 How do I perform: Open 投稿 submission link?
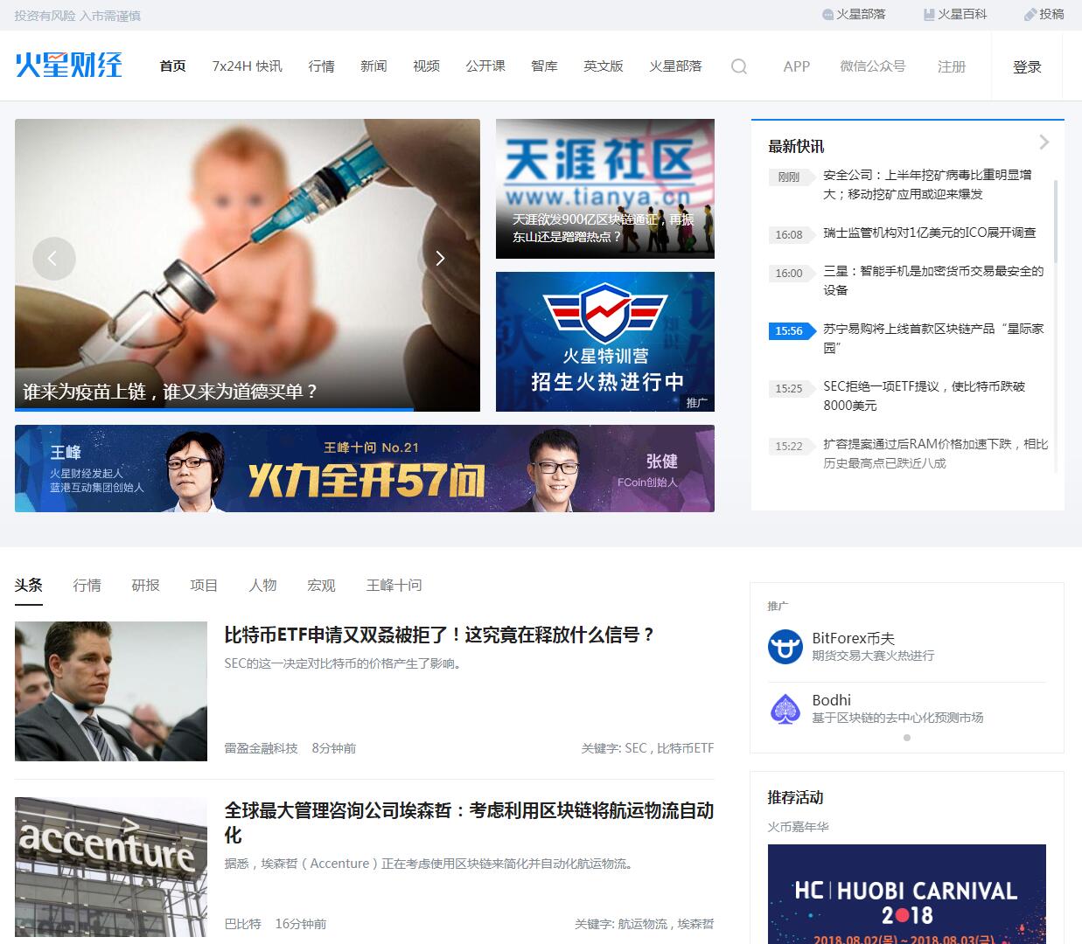[x=1044, y=14]
